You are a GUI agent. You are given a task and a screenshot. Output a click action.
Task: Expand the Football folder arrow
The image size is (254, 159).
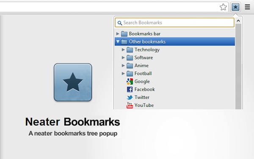click(123, 73)
